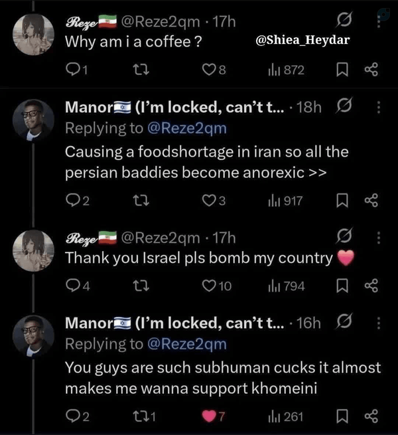Click the Grok icon on Manor's 16h reply
Screen dimensions: 398x435
point(344,321)
